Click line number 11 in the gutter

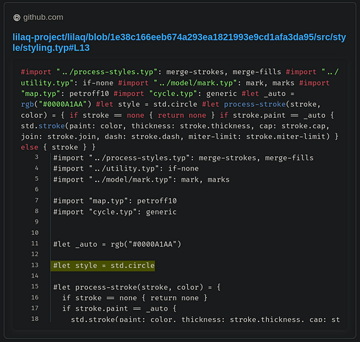coord(35,243)
